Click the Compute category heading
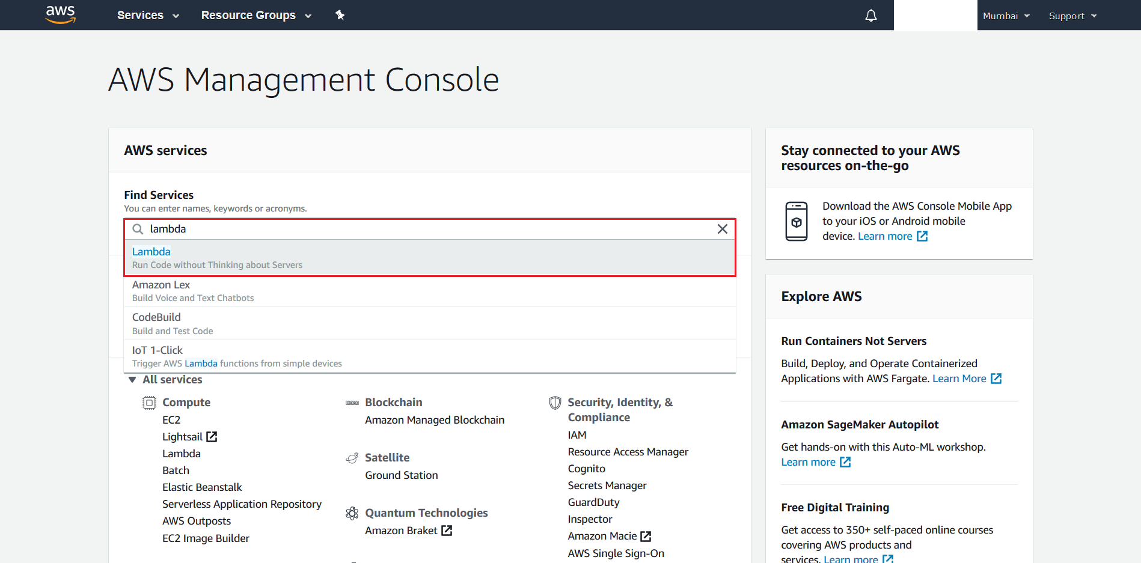Screen dimensions: 1141x563 tap(186, 403)
